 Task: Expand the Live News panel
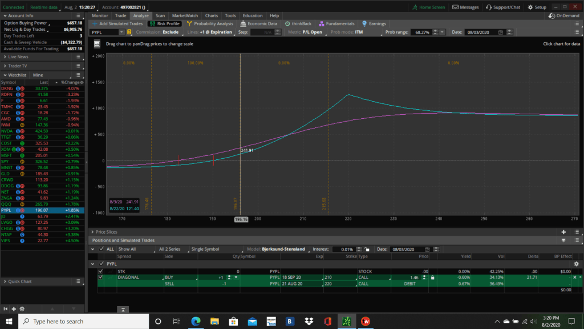[5, 57]
